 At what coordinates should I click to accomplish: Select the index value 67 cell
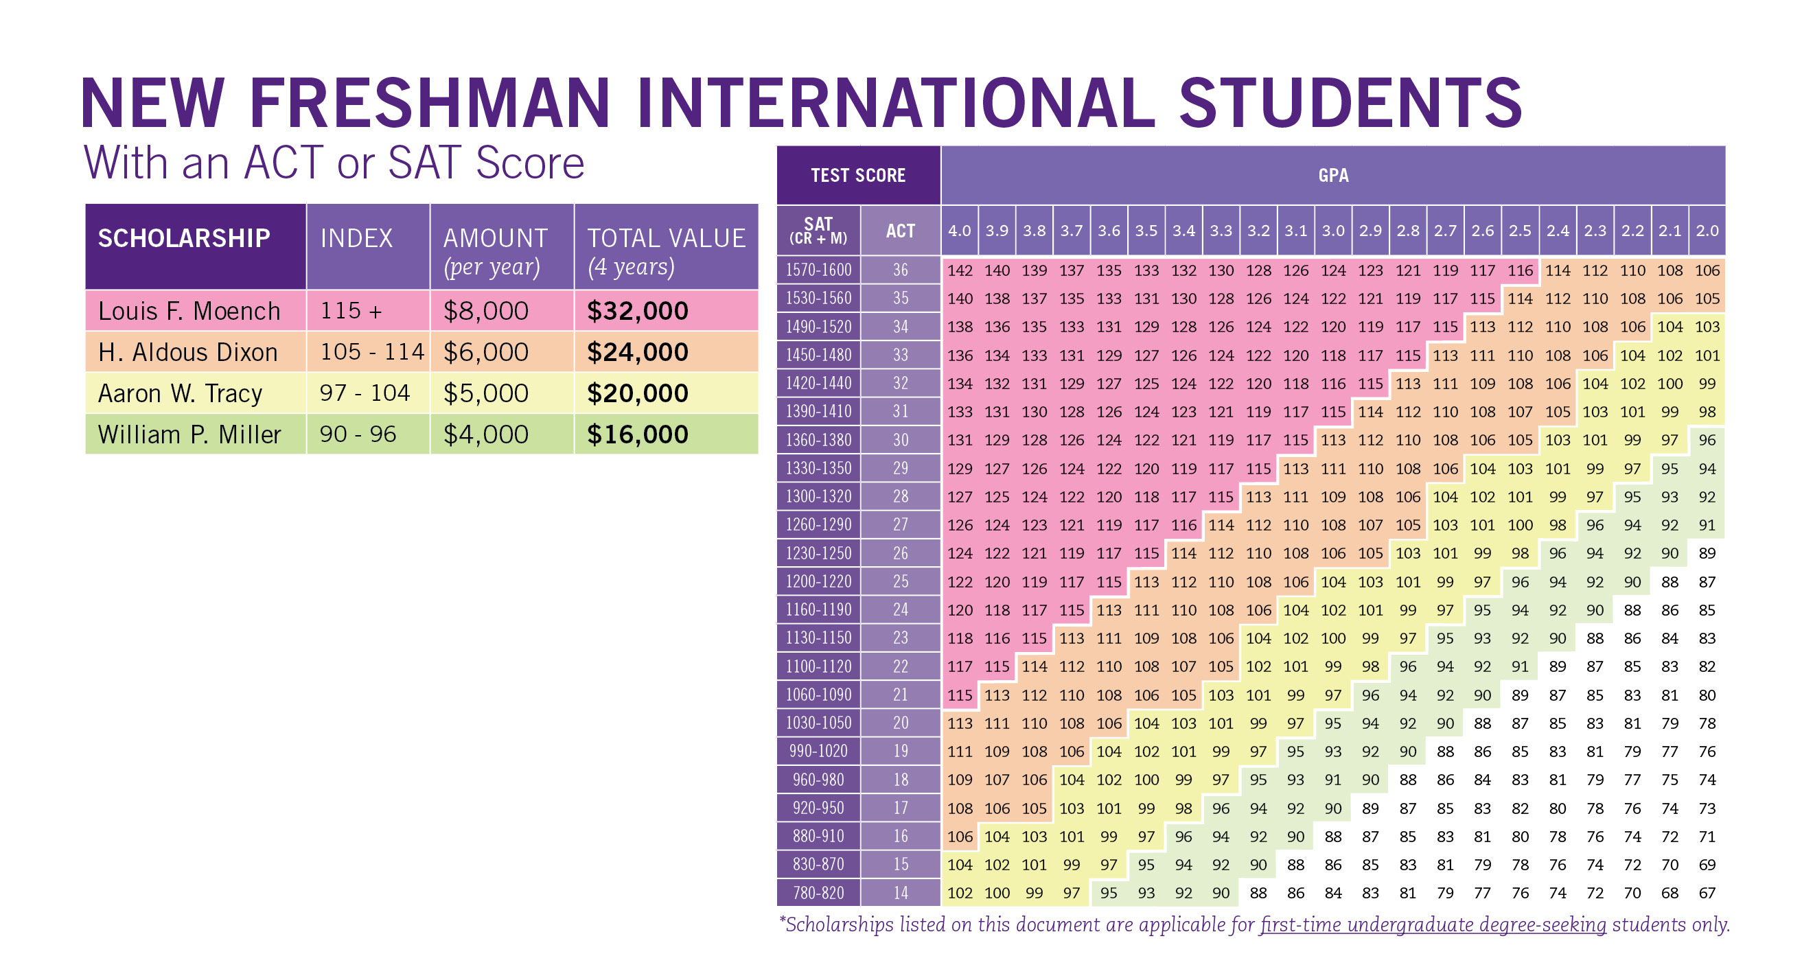1707,893
